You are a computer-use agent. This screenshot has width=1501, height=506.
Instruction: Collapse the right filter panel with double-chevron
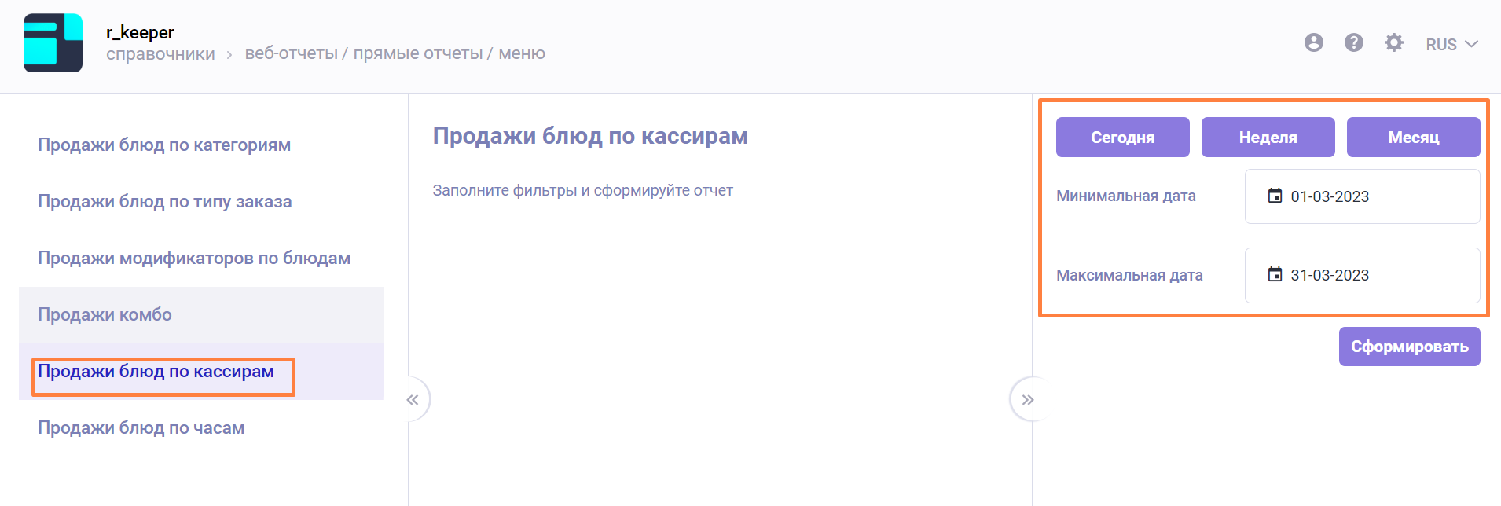coord(1027,400)
